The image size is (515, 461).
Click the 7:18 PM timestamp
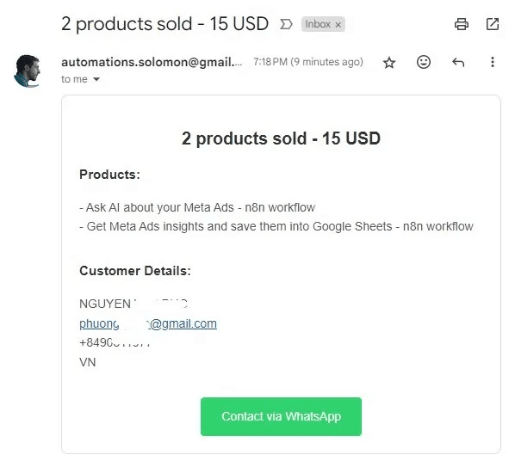308,62
